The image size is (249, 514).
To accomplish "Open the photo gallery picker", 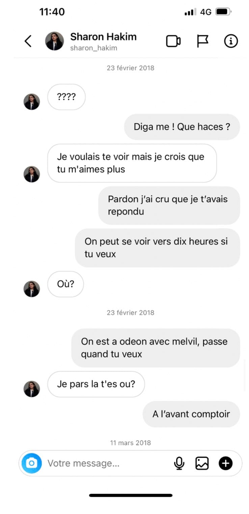I will click(x=202, y=463).
